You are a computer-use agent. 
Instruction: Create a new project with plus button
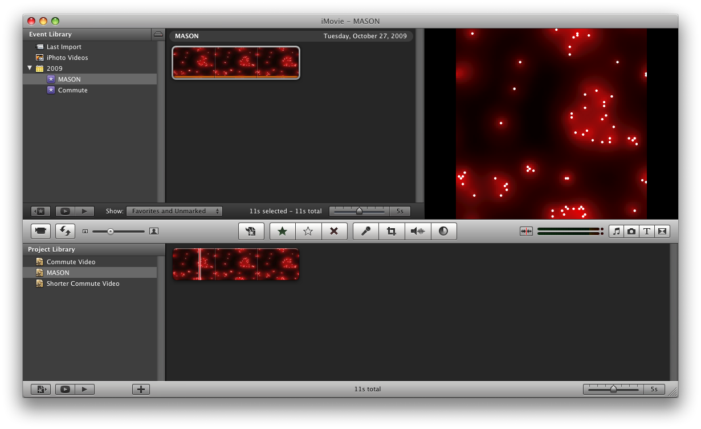[x=141, y=389]
